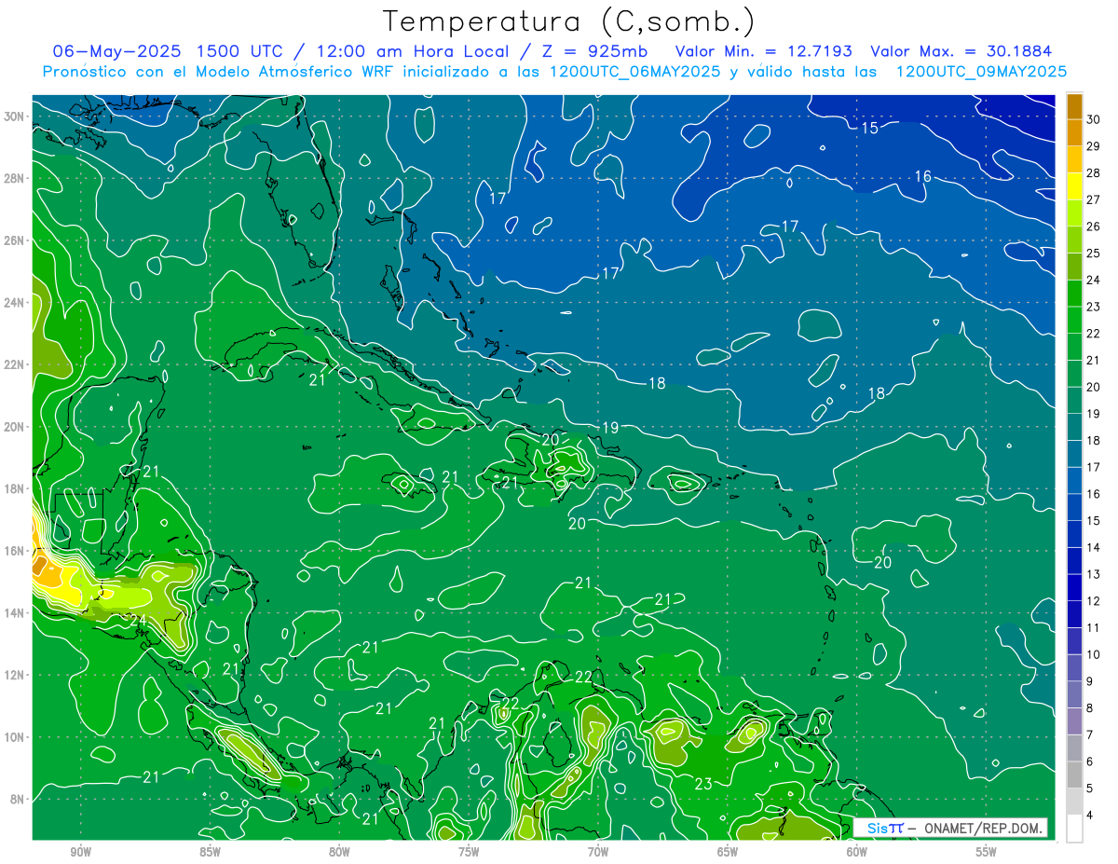Image resolution: width=1118 pixels, height=864 pixels.
Task: Click the 10N latitude axis label
Action: pyautogui.click(x=14, y=736)
